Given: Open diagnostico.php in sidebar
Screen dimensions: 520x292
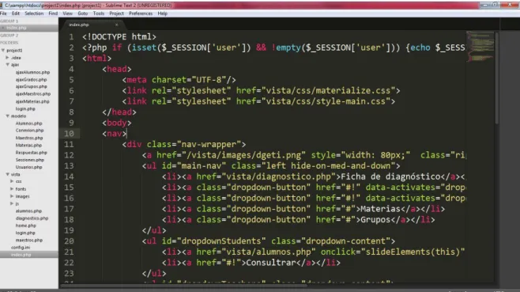Looking at the screenshot, I should coord(32,218).
